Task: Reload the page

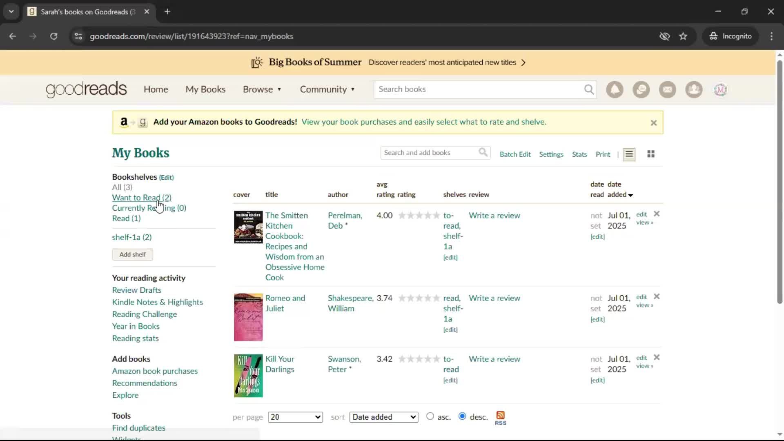Action: (53, 36)
